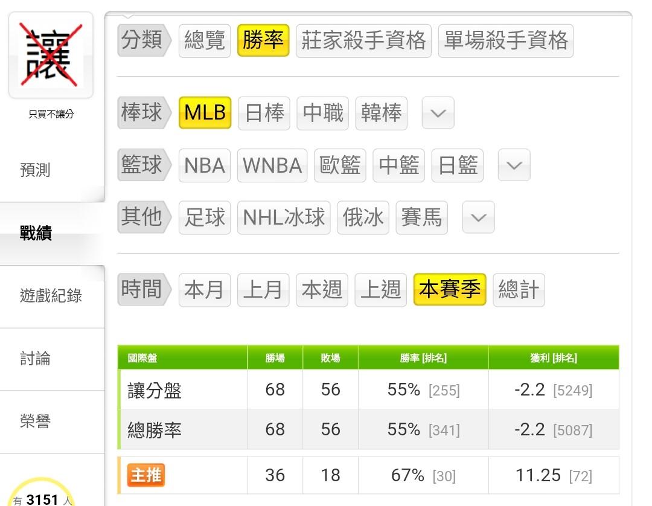The image size is (652, 506).
Task: Click the 勝場 column header
Action: [275, 358]
